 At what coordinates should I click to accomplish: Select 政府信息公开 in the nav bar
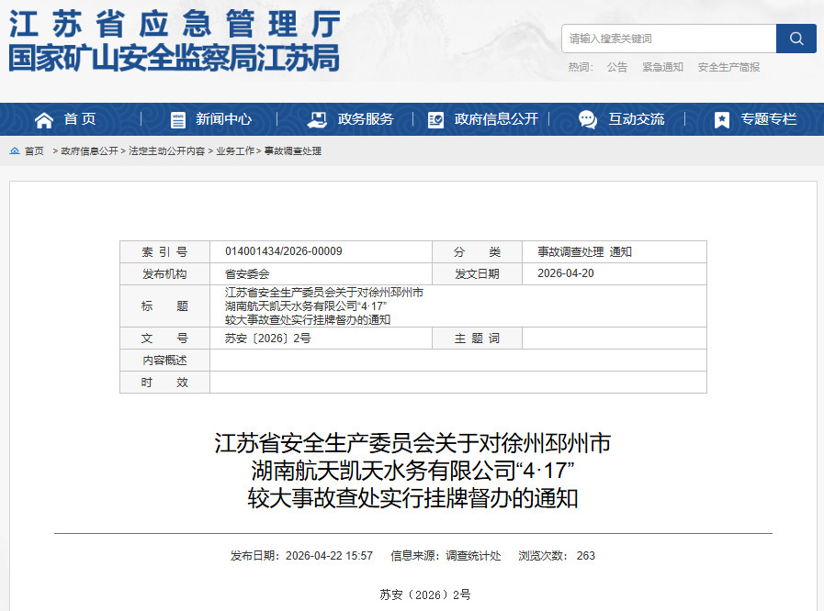[496, 119]
